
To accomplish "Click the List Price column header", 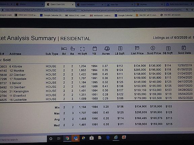I will (x=137, y=53).
